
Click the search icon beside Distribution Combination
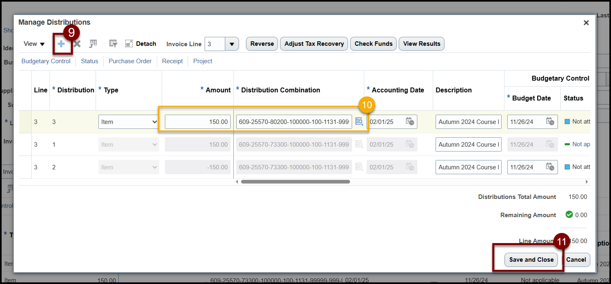click(x=359, y=122)
